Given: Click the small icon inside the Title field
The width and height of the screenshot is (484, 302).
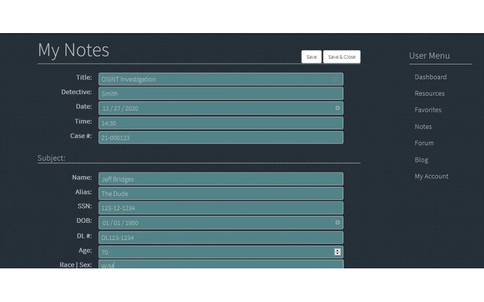Looking at the screenshot, I should coord(335,79).
